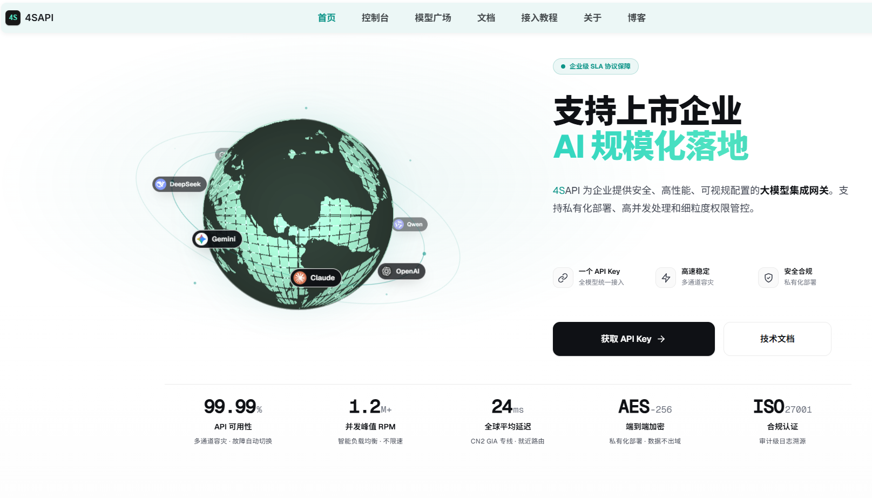Screen dimensions: 872x498
Task: Click the 私有化部署 caption under 安全合规
Action: point(800,282)
